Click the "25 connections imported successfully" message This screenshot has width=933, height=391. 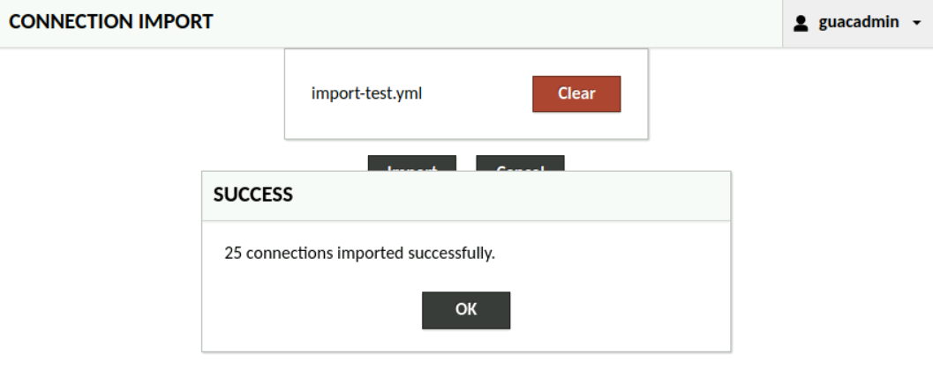359,253
